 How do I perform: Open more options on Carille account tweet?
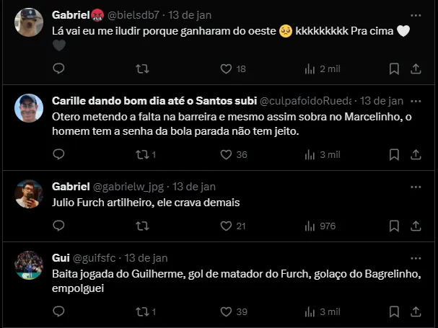point(416,100)
